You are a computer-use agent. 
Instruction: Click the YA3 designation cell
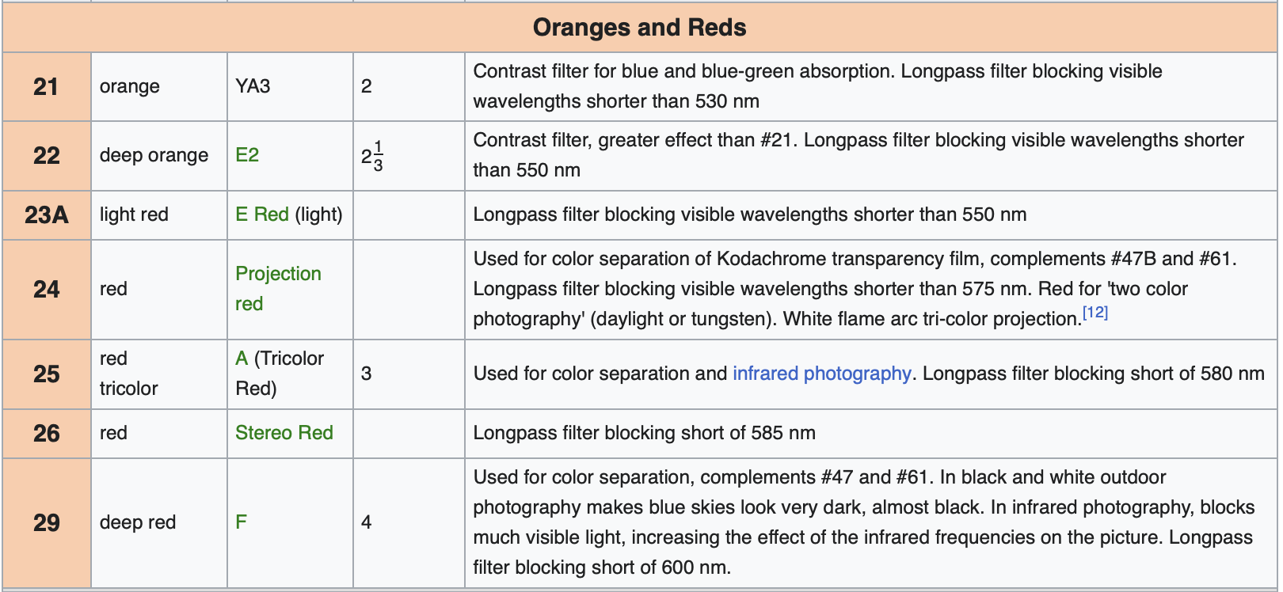[x=290, y=87]
